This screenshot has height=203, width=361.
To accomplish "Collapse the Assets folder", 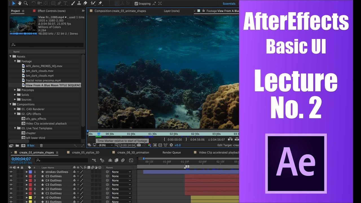I will pyautogui.click(x=11, y=56).
